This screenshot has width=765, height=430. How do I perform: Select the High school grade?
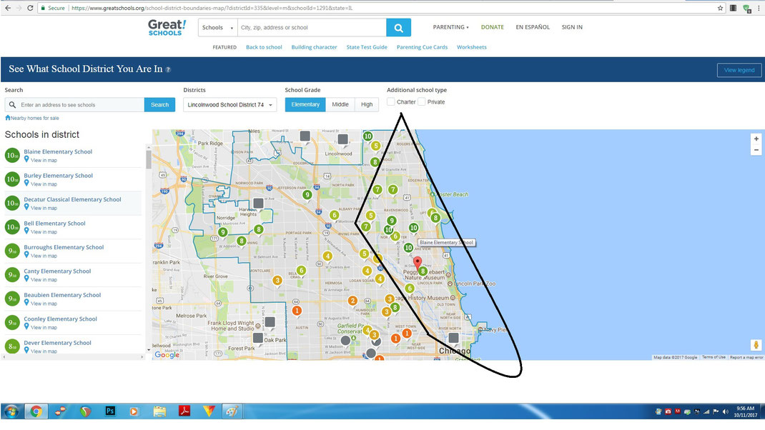367,104
